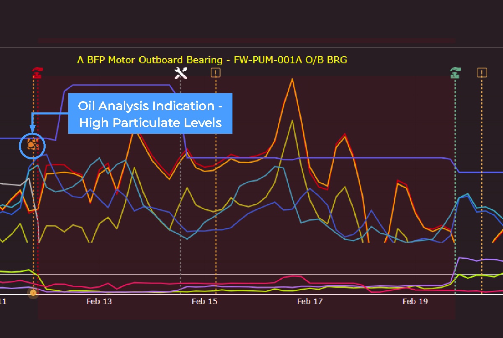
Task: Select the teal line peak near Feb 13
Action: point(100,159)
